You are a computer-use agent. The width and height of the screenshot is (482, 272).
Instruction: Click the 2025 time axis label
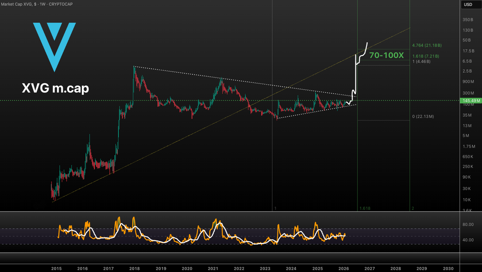coord(317,268)
